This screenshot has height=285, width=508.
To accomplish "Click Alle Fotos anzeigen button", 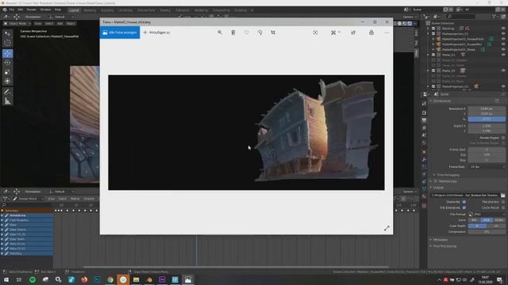I will click(x=120, y=32).
